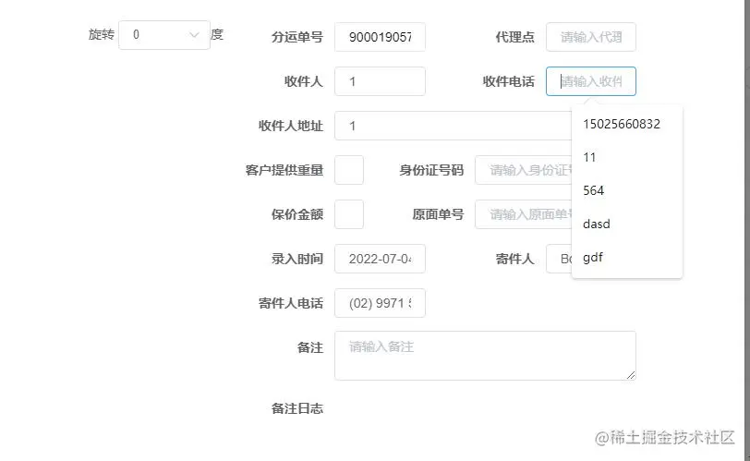The width and height of the screenshot is (750, 461).
Task: Select suggestion 15025660832
Action: [x=627, y=125]
